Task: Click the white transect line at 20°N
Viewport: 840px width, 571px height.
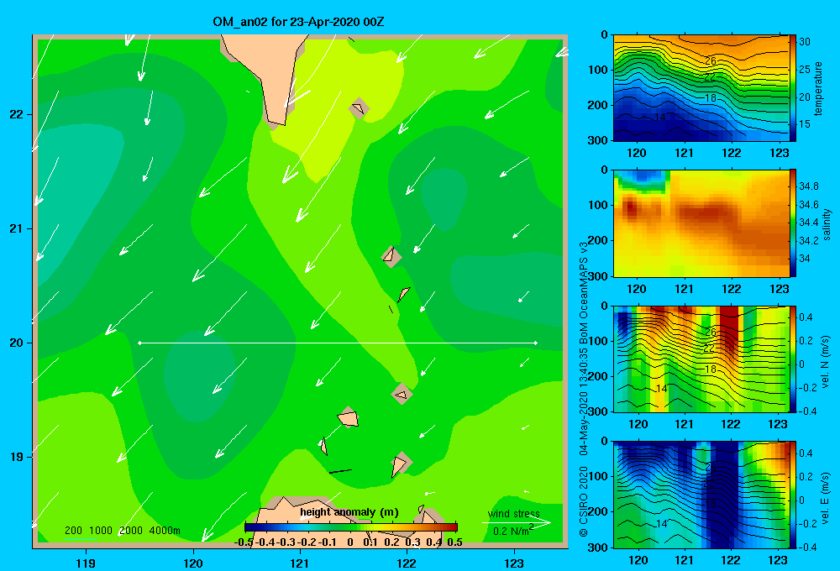Action: pyautogui.click(x=338, y=343)
